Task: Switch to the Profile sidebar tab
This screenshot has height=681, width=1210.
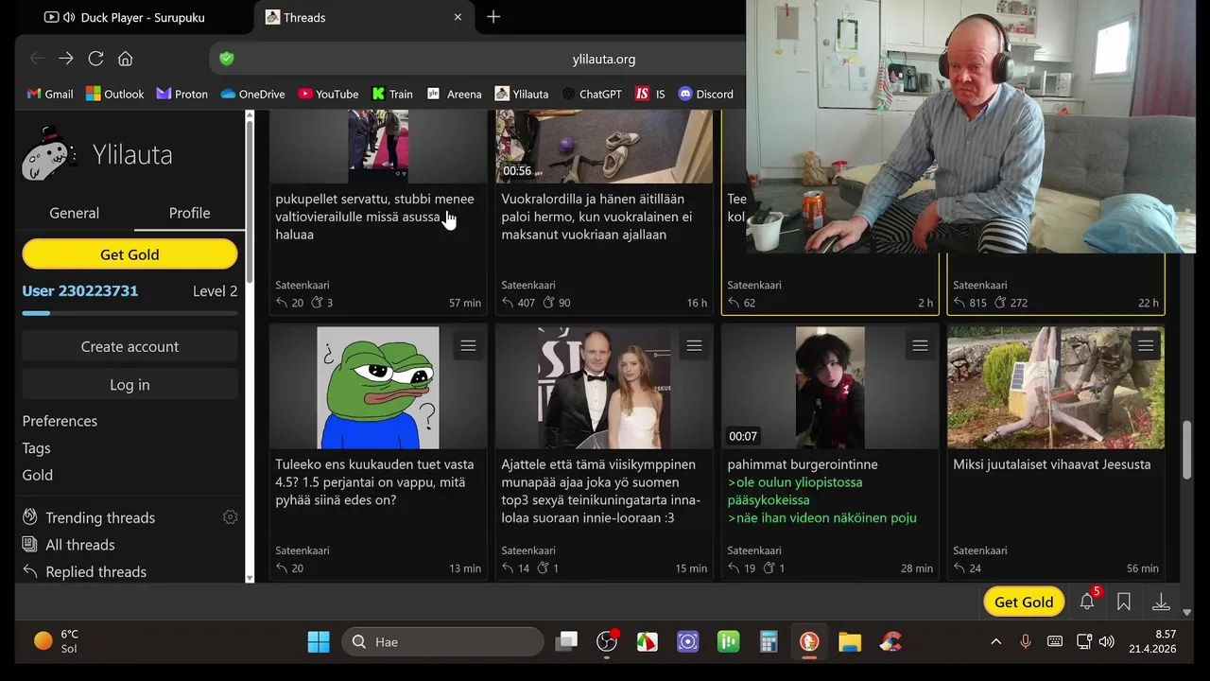Action: click(x=189, y=213)
